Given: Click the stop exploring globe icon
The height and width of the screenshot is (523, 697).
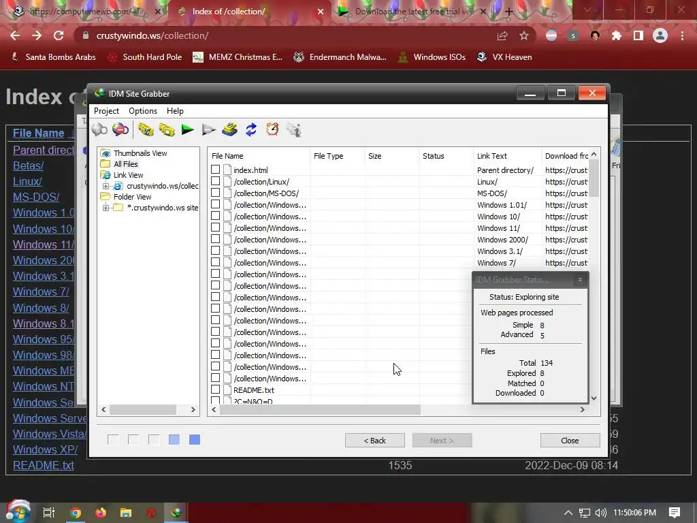Looking at the screenshot, I should pyautogui.click(x=120, y=130).
